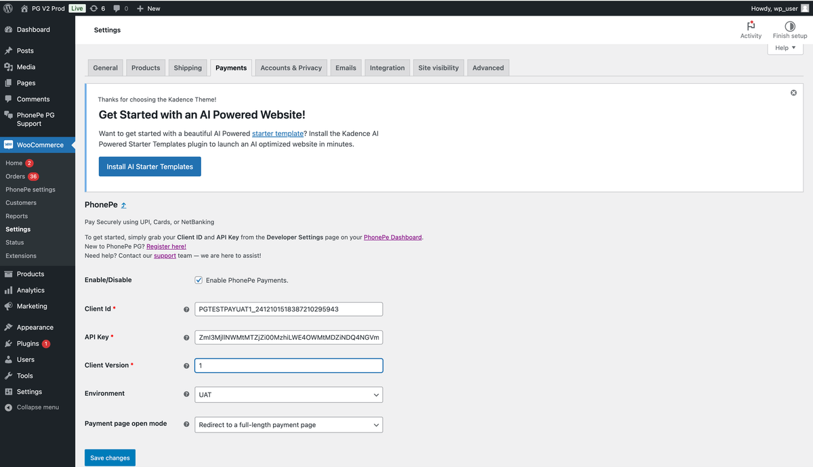This screenshot has width=813, height=467.
Task: Click the Tools wrench icon
Action: [x=9, y=376]
